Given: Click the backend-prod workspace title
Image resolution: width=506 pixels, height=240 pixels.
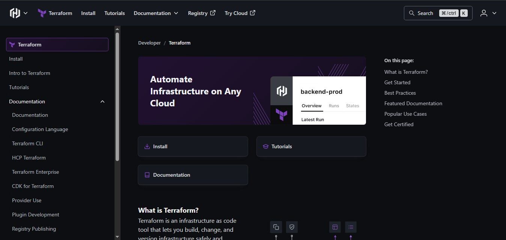Looking at the screenshot, I should click(x=321, y=92).
